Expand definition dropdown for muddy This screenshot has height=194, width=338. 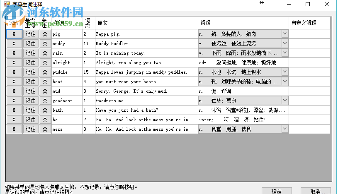coord(285,43)
